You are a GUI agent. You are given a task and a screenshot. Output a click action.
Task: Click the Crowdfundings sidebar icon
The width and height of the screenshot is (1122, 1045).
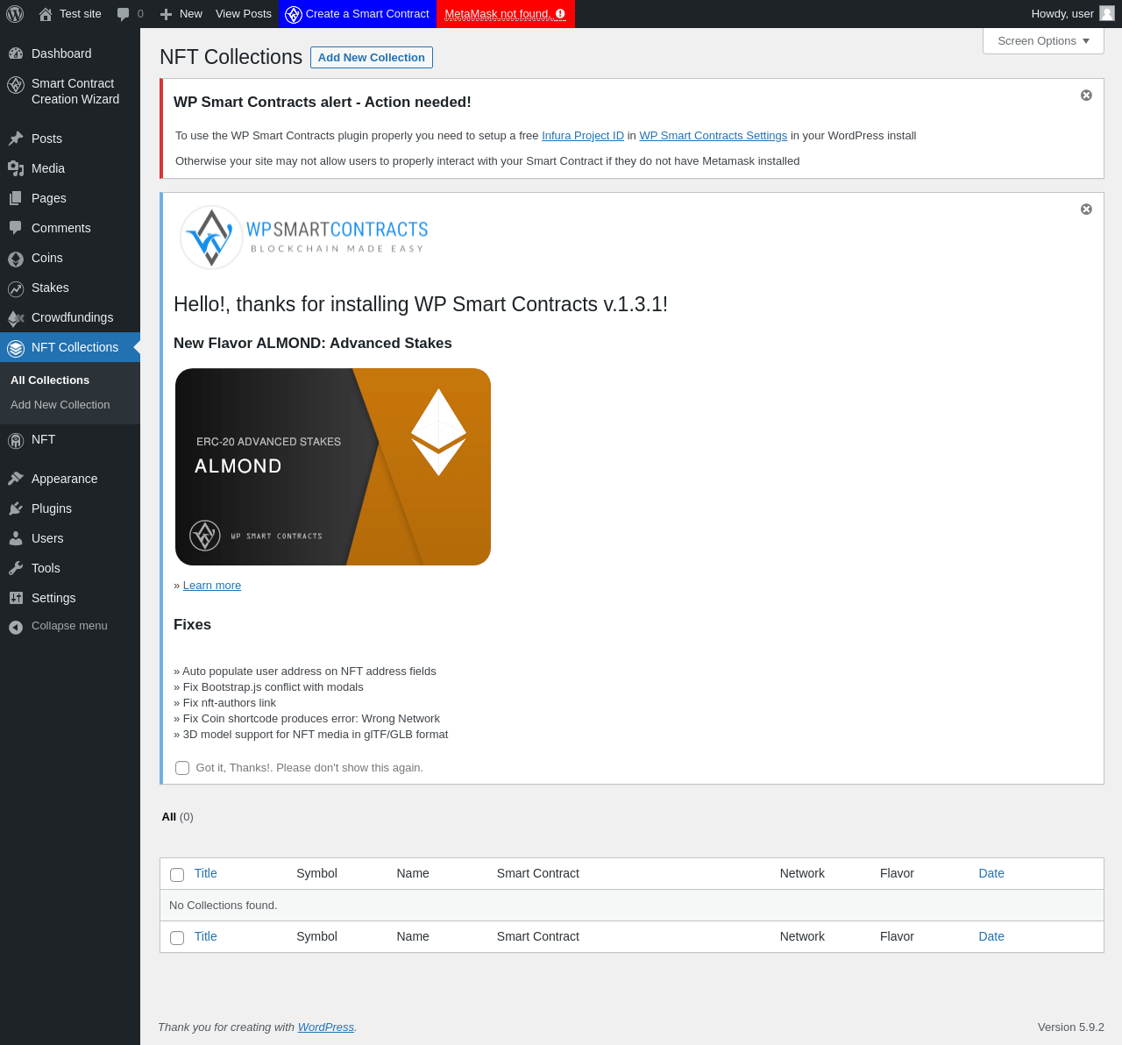pyautogui.click(x=16, y=318)
